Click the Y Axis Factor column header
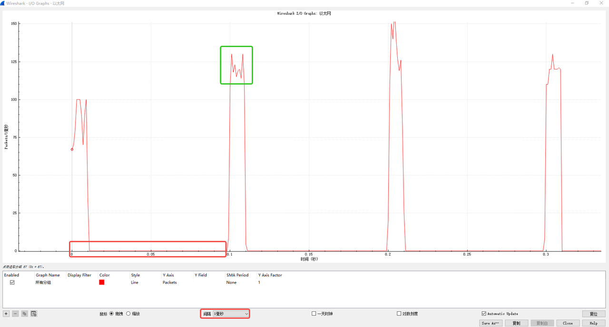This screenshot has height=327, width=609. click(270, 275)
